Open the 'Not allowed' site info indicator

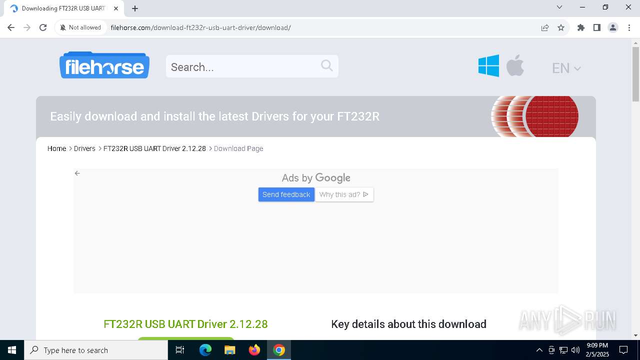point(80,27)
